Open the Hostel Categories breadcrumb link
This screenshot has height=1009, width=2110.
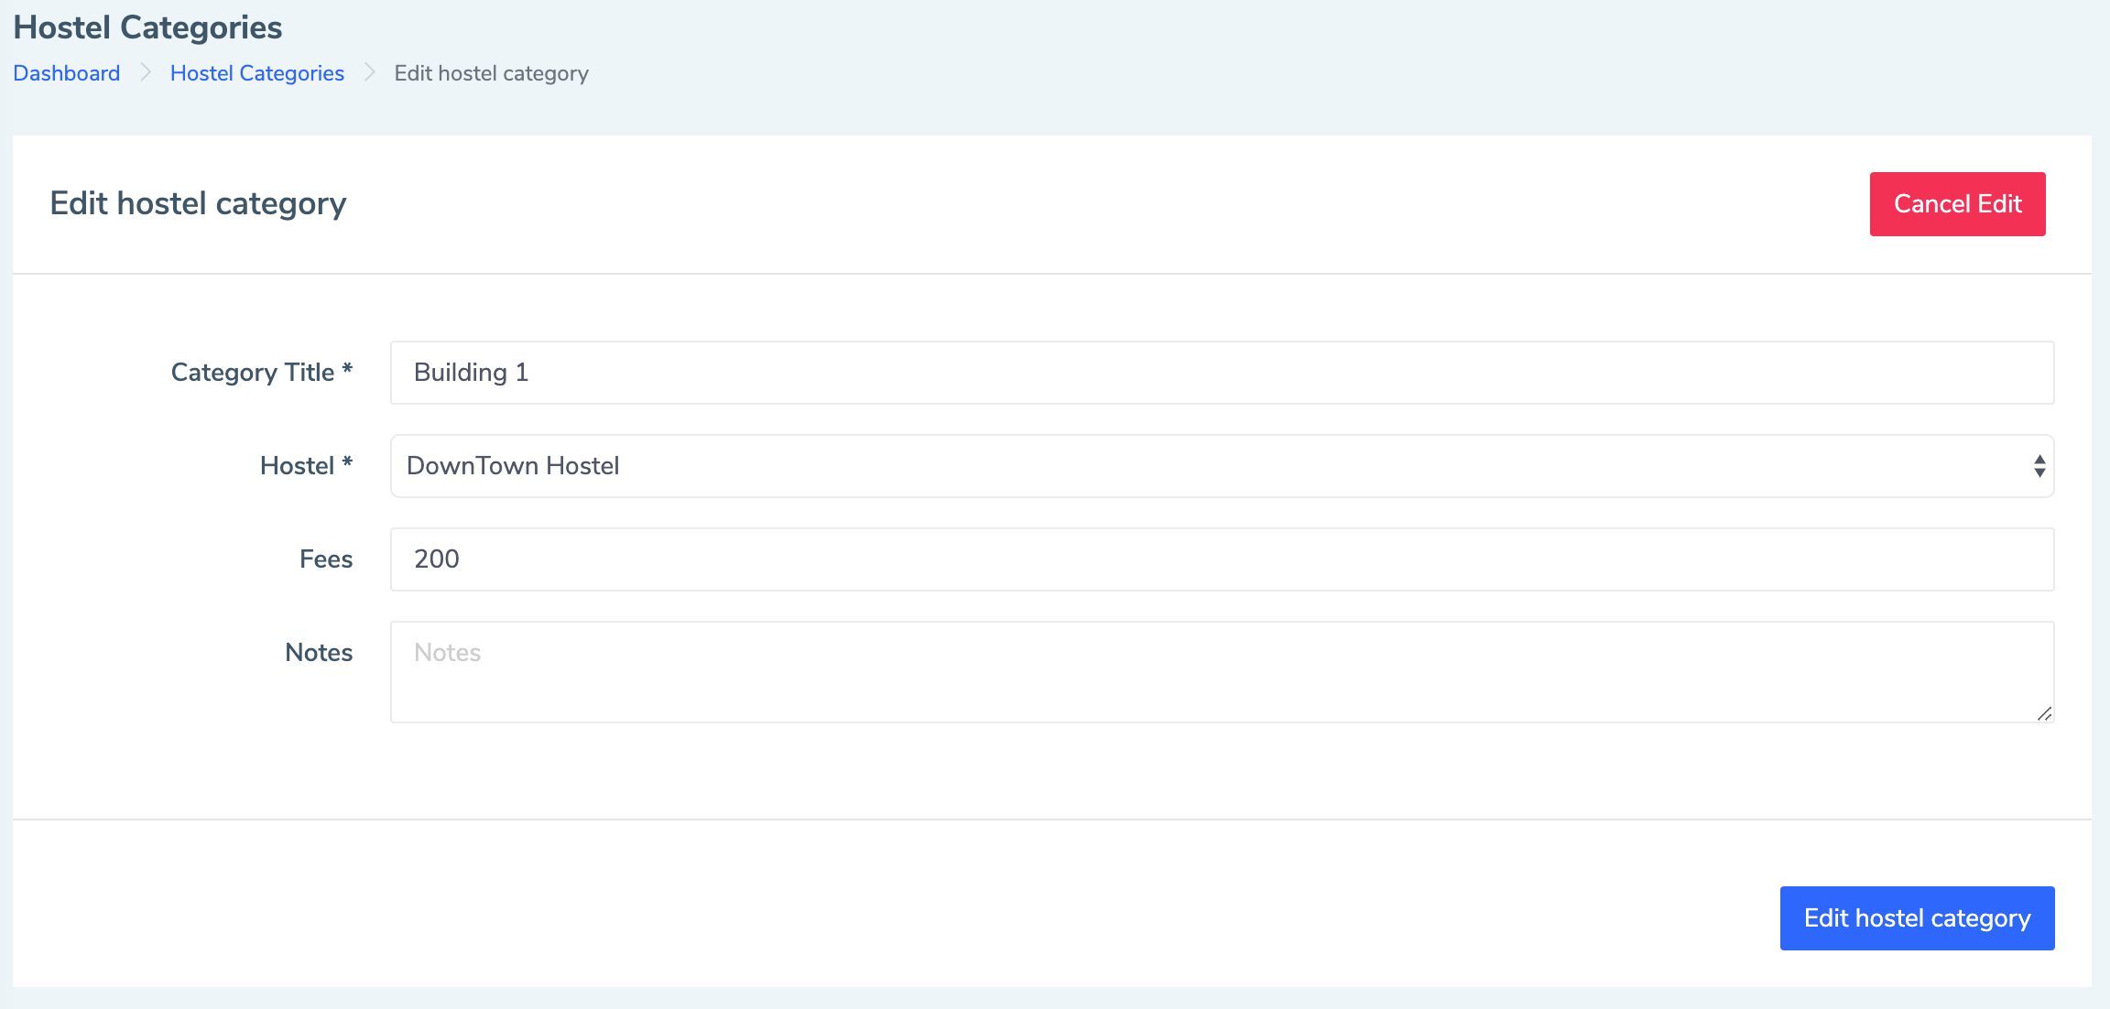point(256,73)
